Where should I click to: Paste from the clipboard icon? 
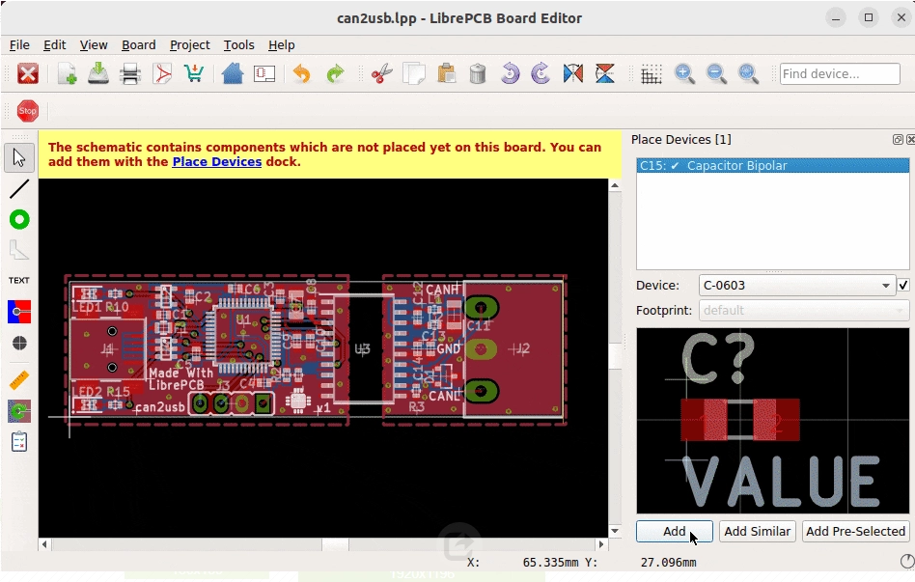pos(447,74)
